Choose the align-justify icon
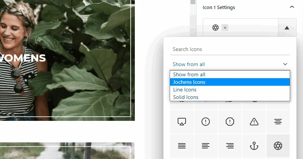The width and height of the screenshot is (303, 159). [x=182, y=146]
